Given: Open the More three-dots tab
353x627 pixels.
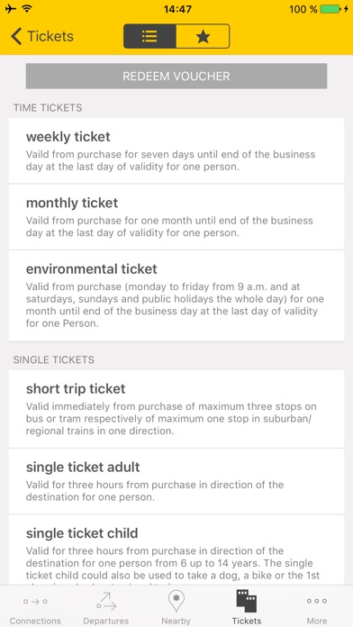Looking at the screenshot, I should pyautogui.click(x=317, y=601).
